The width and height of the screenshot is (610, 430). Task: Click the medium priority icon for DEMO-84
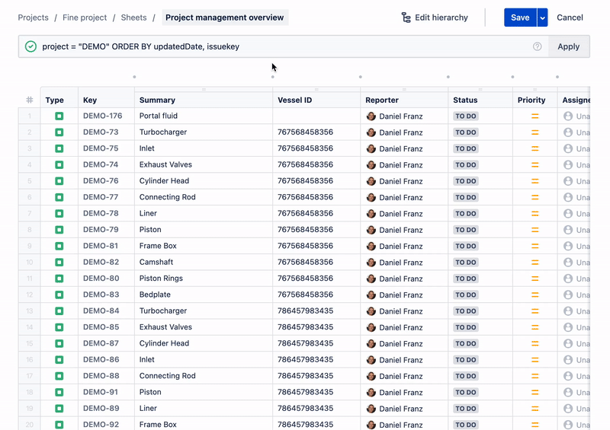(x=535, y=311)
